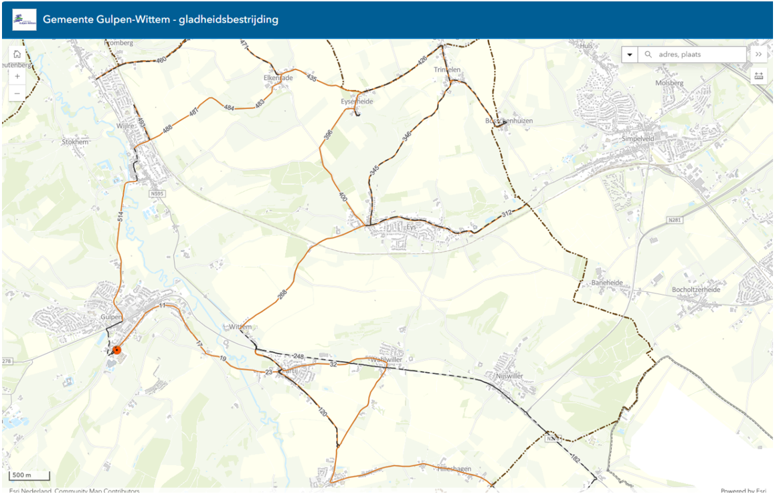Open the measurement ruler tool
Screen dimensions: 775x494
point(759,76)
